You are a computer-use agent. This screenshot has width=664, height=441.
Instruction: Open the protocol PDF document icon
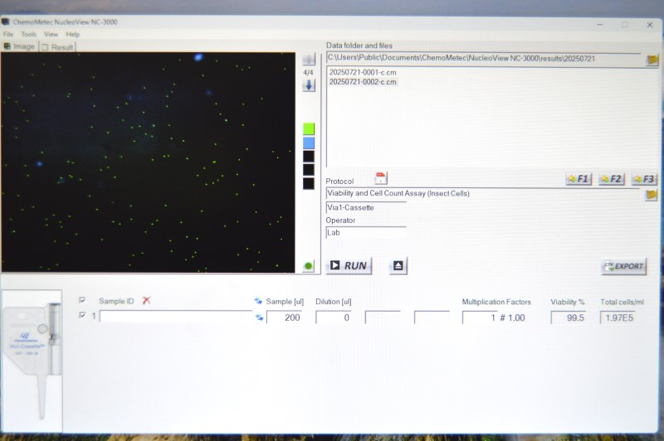[x=381, y=178]
